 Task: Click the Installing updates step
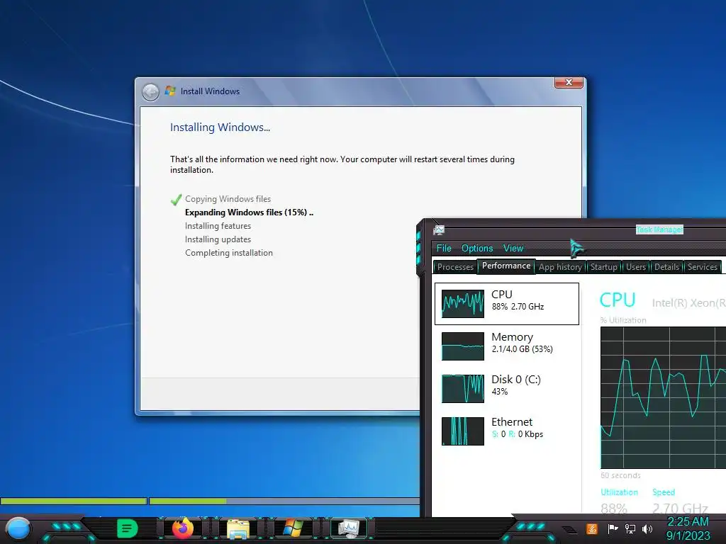(218, 239)
